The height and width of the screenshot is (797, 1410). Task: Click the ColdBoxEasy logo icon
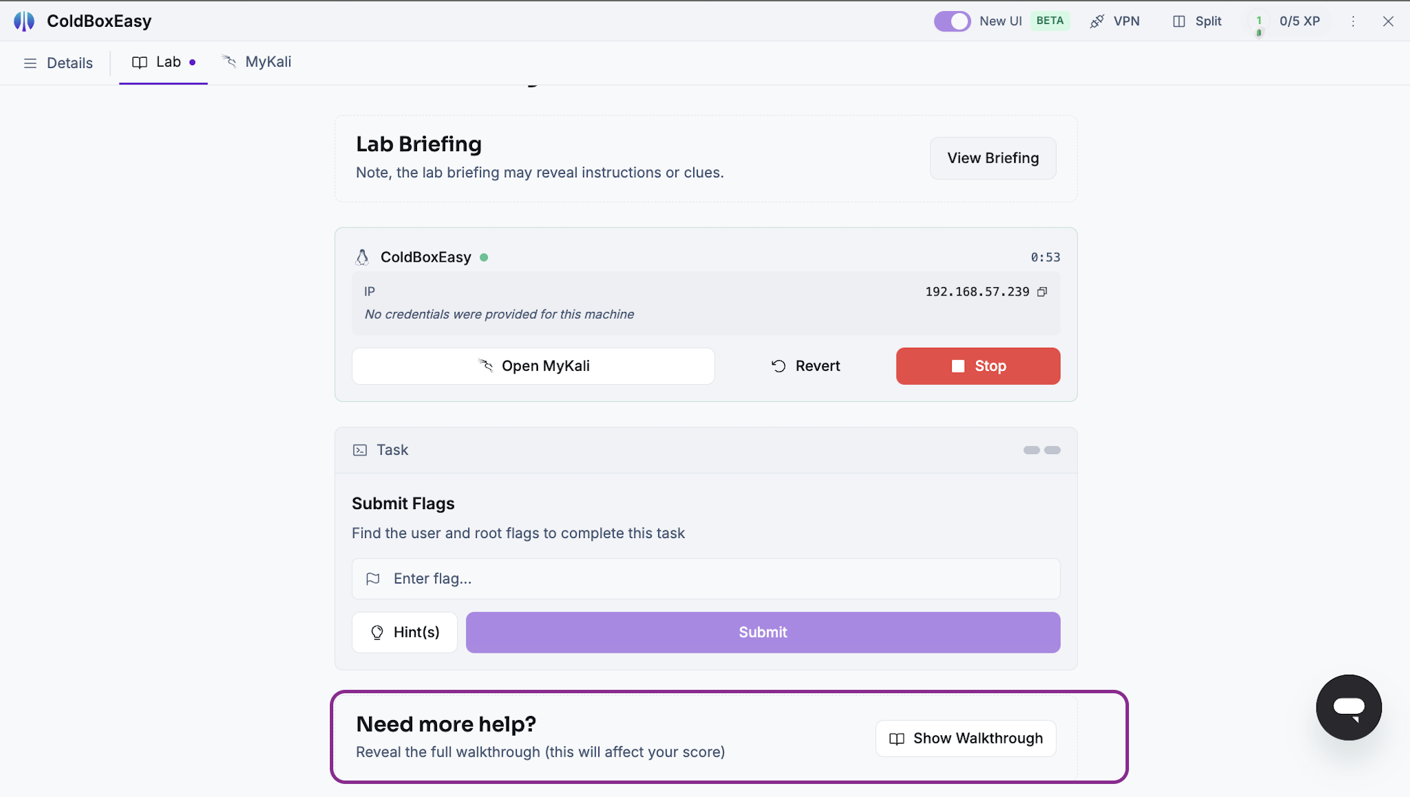point(24,21)
